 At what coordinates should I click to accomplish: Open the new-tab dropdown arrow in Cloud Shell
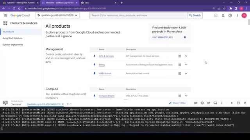coord(71,104)
